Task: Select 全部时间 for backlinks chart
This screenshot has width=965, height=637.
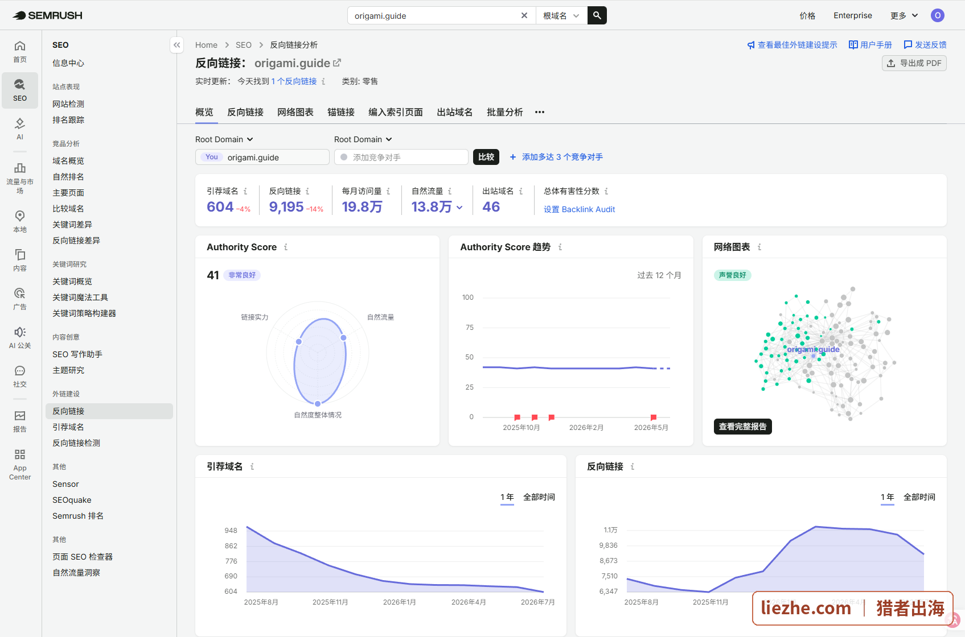Action: point(919,497)
